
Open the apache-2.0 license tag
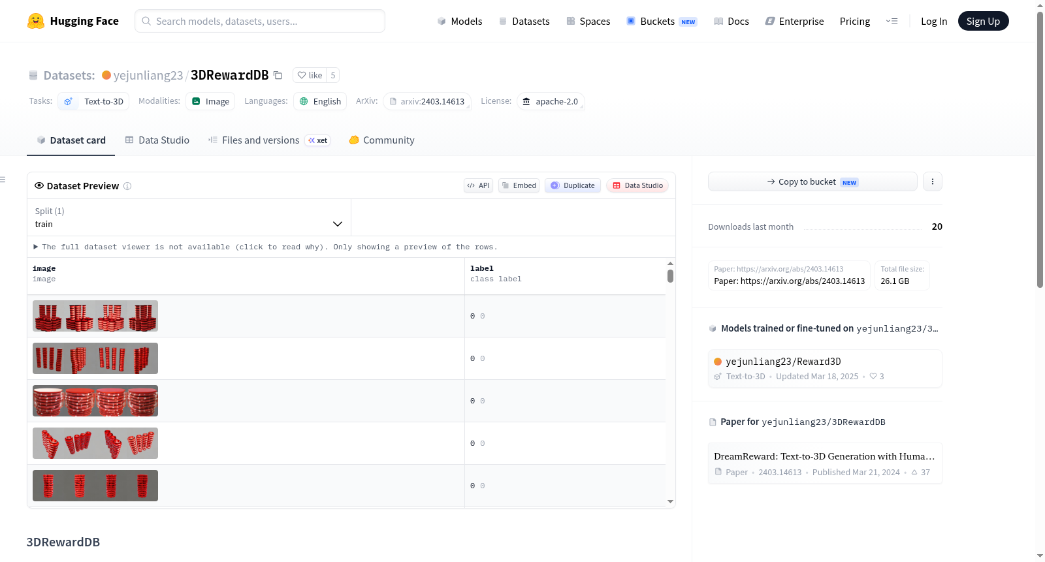pos(551,101)
